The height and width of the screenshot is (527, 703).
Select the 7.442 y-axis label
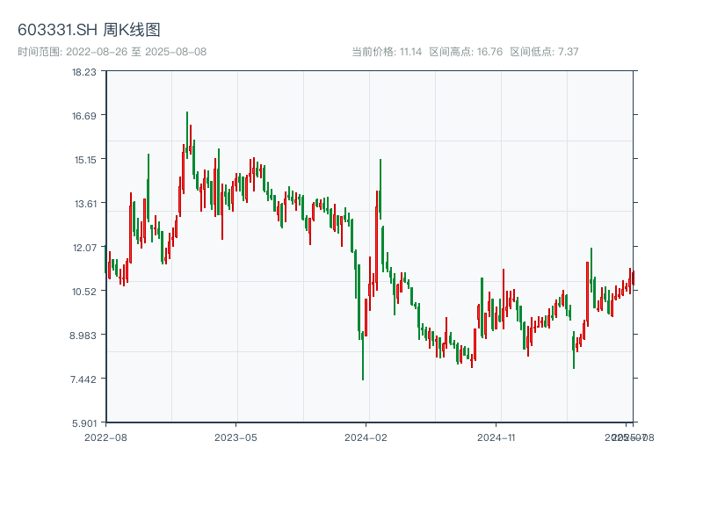point(84,379)
